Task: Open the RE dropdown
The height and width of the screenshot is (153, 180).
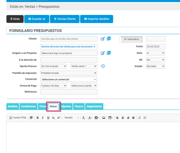Action: (155, 60)
